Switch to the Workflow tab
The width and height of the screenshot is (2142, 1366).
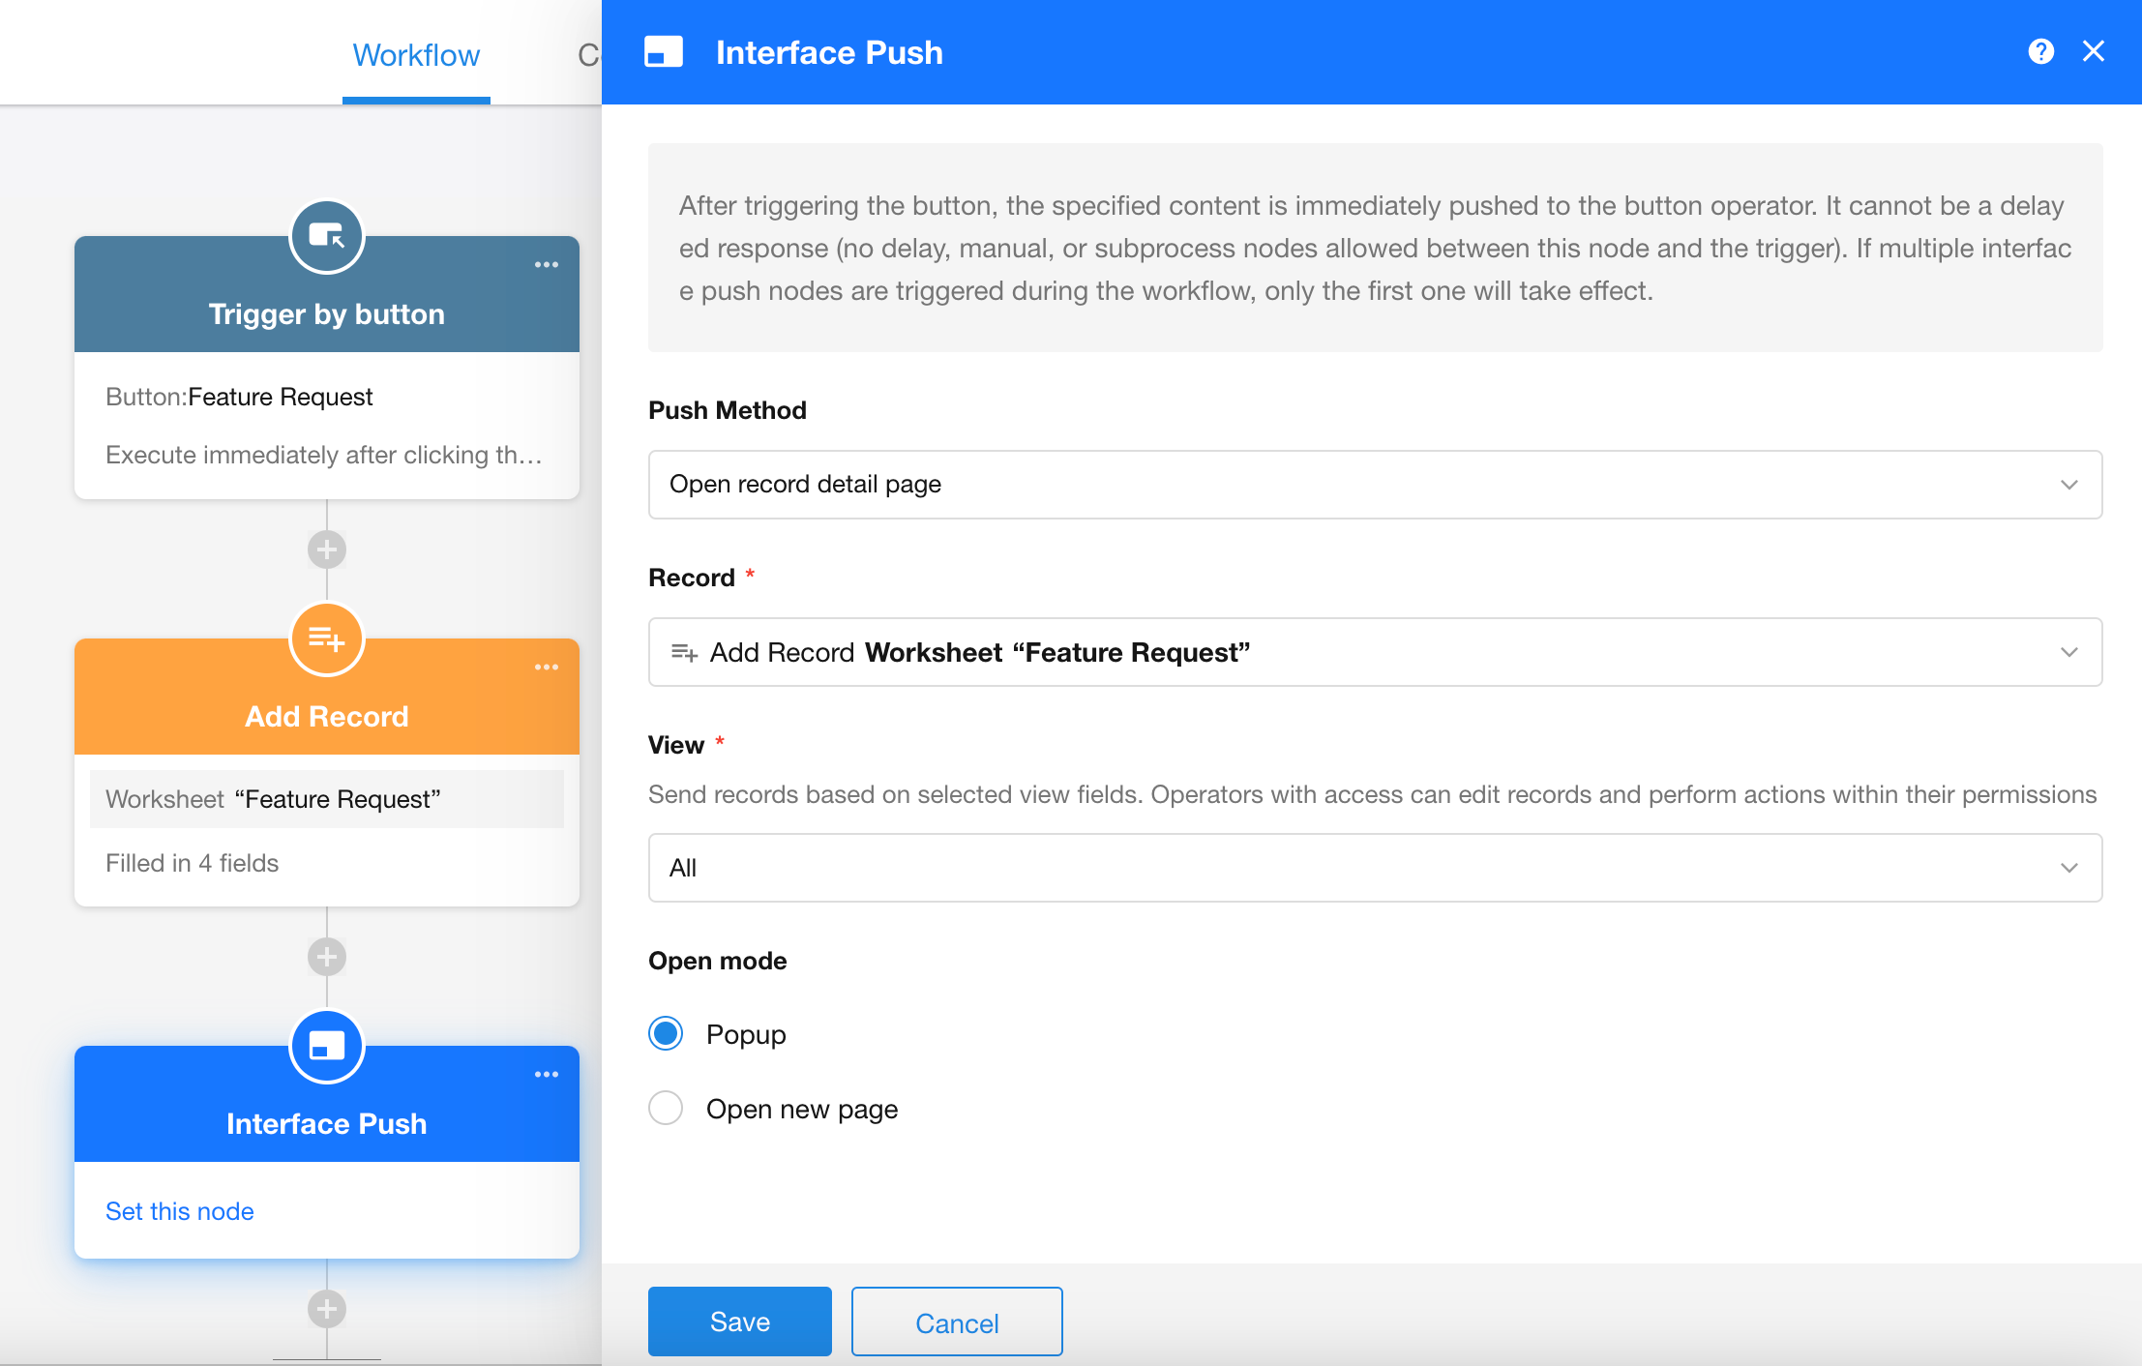point(416,55)
